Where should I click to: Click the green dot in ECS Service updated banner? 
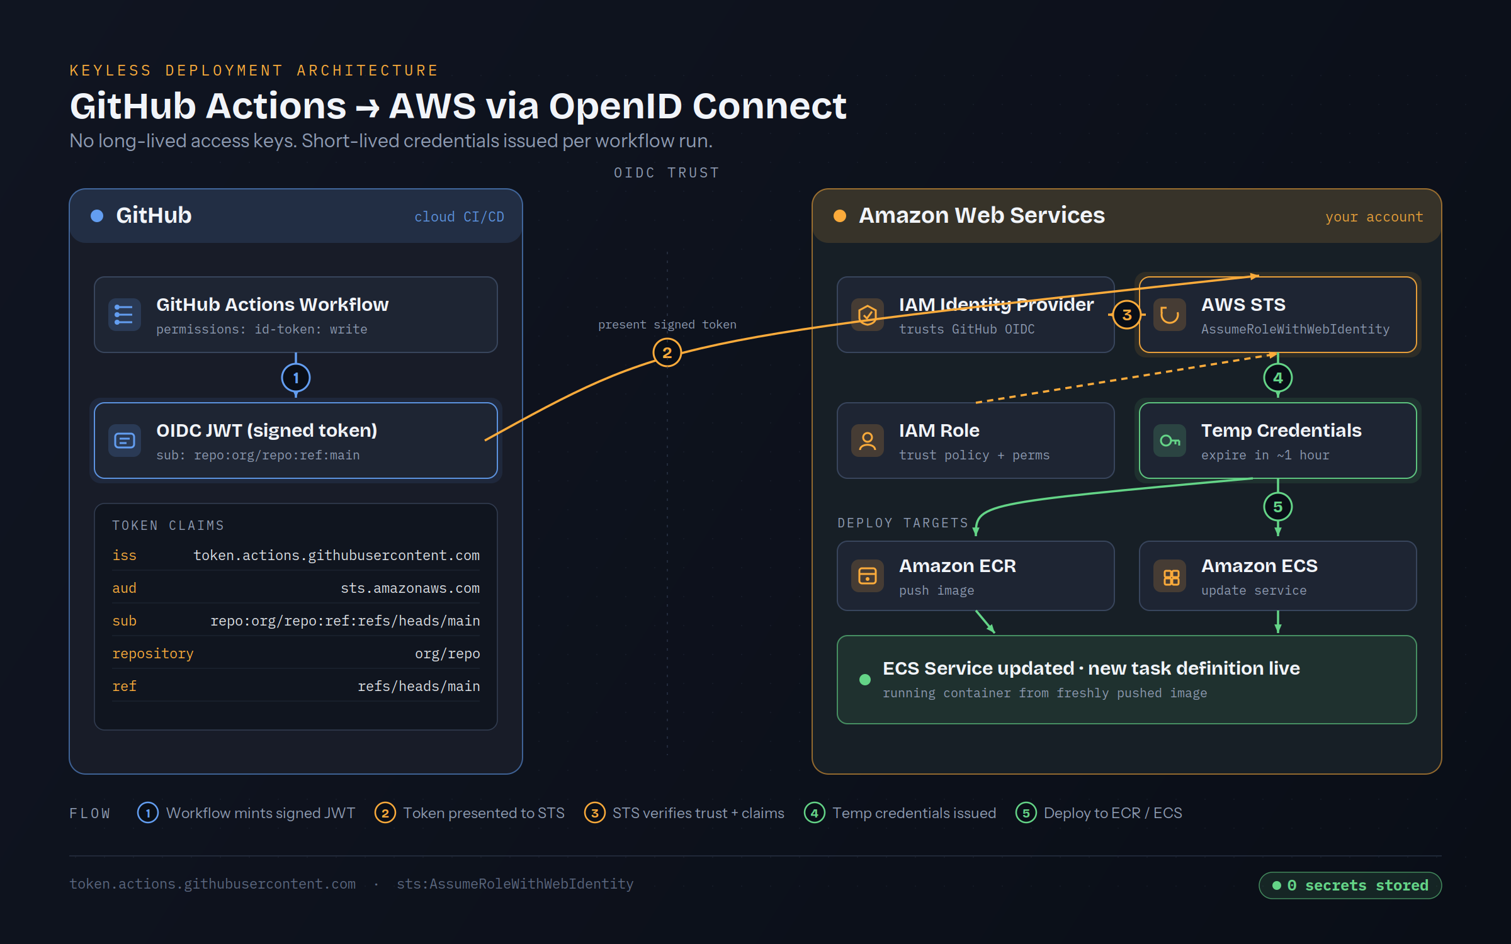pos(864,680)
